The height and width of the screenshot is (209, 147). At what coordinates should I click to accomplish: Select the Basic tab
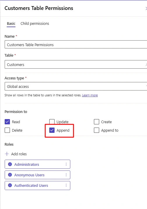click(x=11, y=24)
